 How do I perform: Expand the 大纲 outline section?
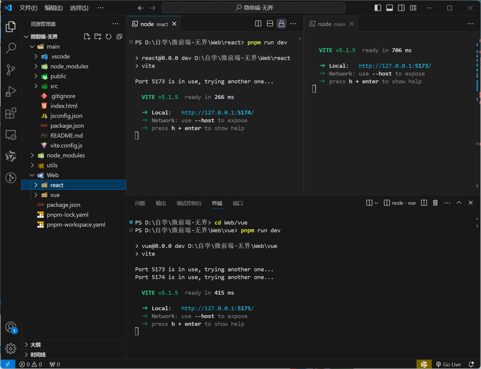(x=74, y=345)
